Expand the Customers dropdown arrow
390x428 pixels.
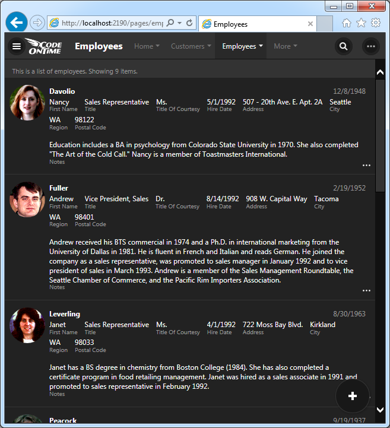(x=209, y=46)
